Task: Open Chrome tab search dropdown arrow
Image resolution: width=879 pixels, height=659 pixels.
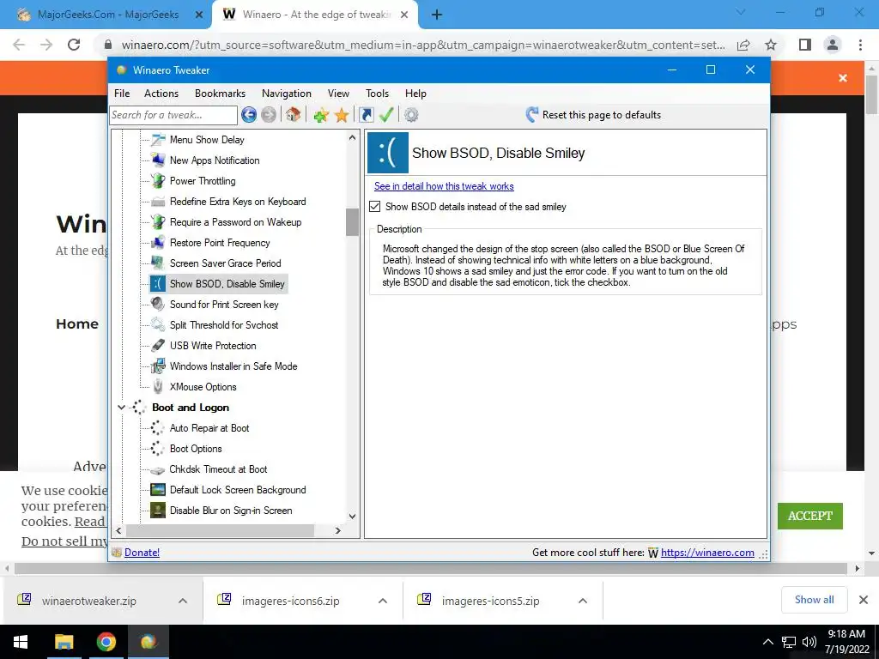Action: pos(740,12)
